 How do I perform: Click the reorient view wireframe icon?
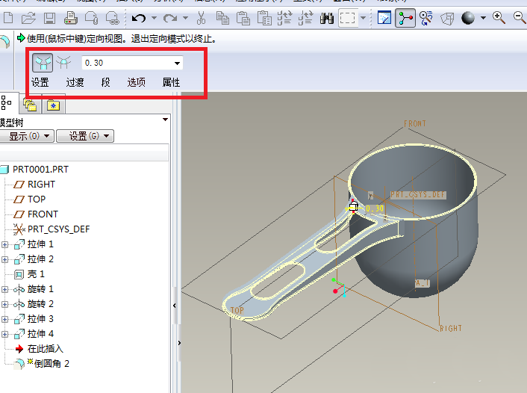coord(447,18)
